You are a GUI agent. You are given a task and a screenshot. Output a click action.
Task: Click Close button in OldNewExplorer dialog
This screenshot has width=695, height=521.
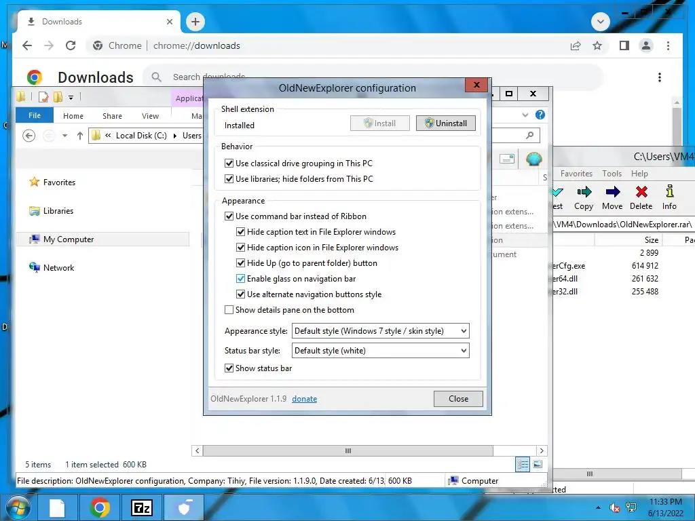[458, 399]
